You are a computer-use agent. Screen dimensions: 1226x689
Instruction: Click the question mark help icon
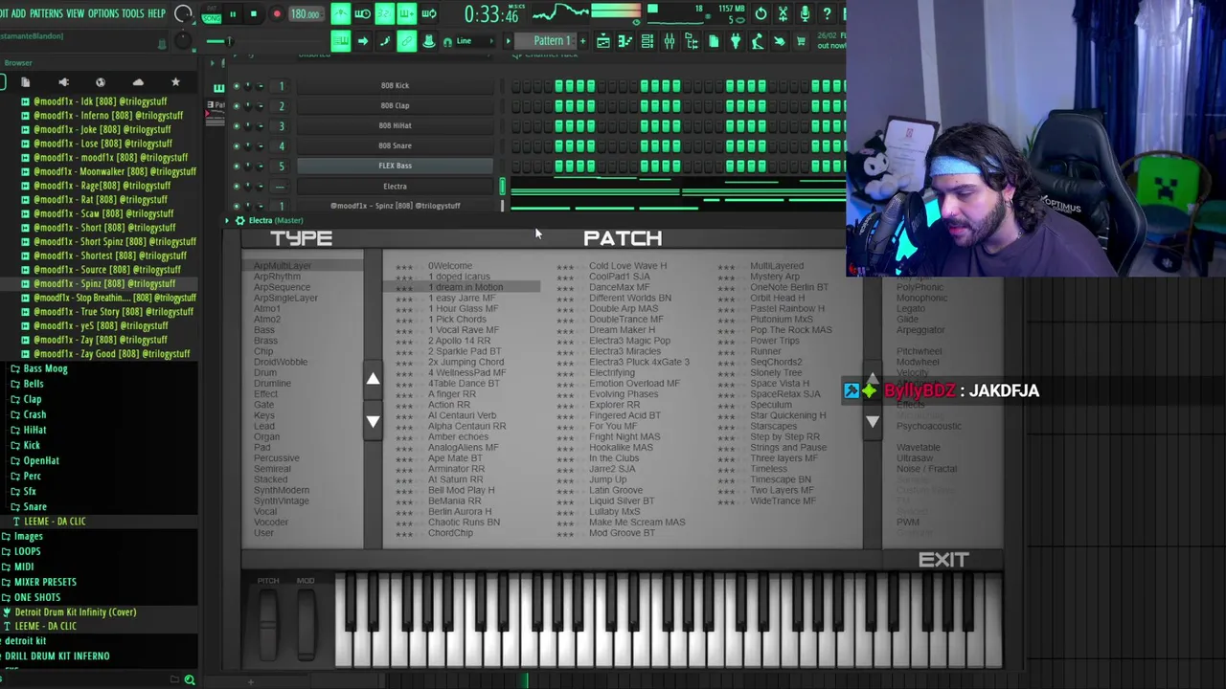(827, 14)
